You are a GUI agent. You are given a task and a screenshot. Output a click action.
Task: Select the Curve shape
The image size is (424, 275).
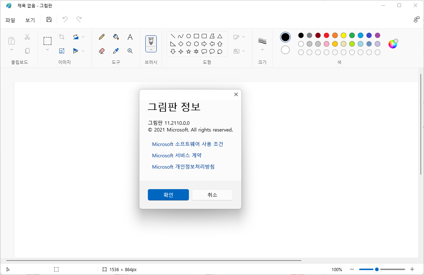pos(181,36)
